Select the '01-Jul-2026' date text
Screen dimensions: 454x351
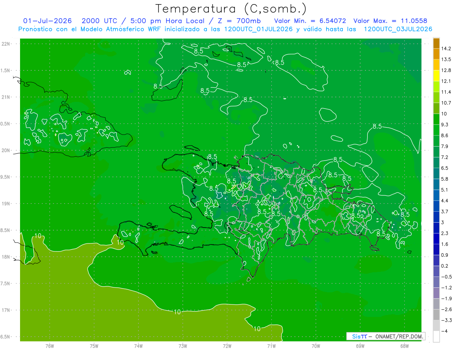pos(48,21)
